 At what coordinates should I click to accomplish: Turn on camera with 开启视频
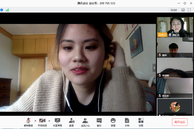pyautogui.click(x=42, y=122)
